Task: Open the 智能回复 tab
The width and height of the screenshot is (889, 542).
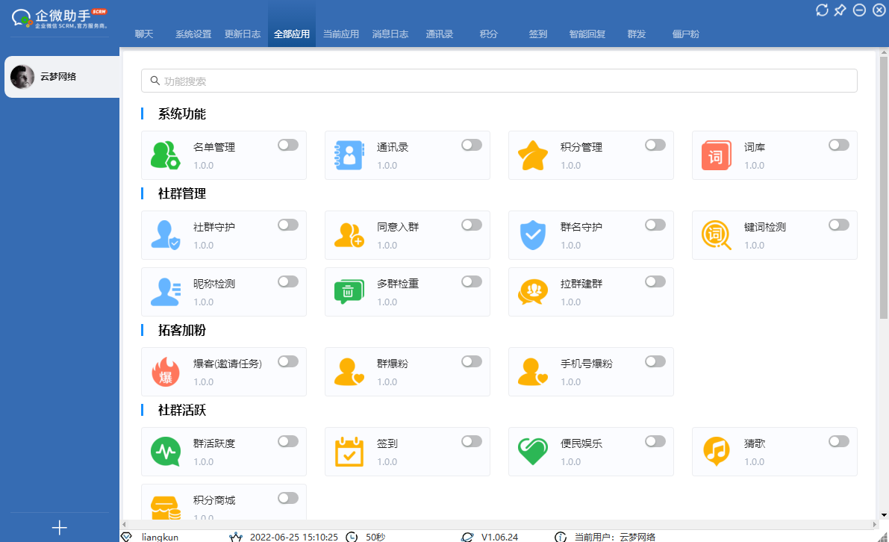Action: pyautogui.click(x=587, y=34)
